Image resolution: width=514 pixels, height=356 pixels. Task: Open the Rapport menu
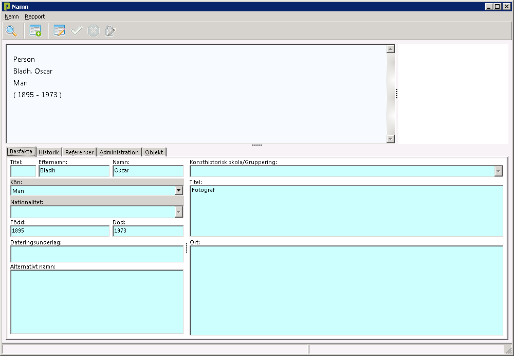(x=35, y=16)
